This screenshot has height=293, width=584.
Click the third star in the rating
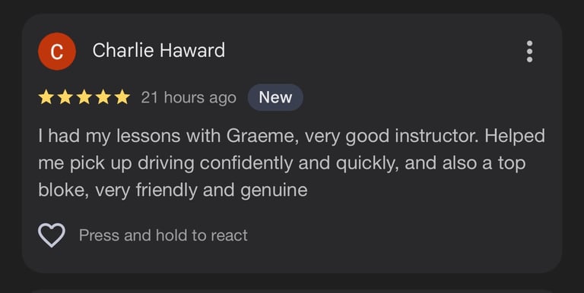coord(84,97)
